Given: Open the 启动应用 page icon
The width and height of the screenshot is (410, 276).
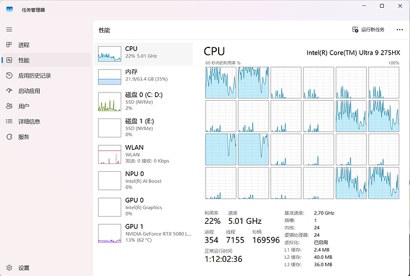Looking at the screenshot, I should click(x=9, y=91).
